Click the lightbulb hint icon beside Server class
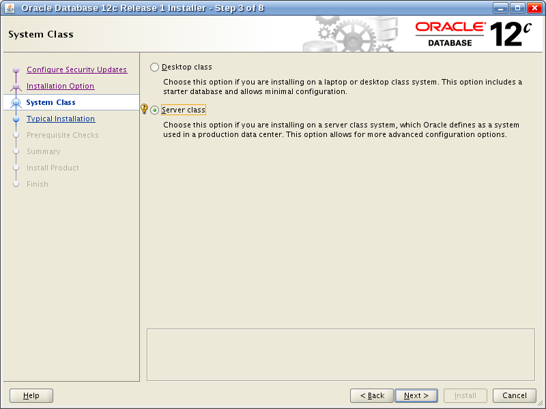 (x=144, y=109)
